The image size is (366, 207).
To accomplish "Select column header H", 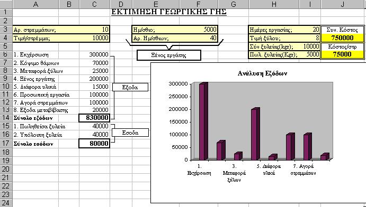I will 274,4.
